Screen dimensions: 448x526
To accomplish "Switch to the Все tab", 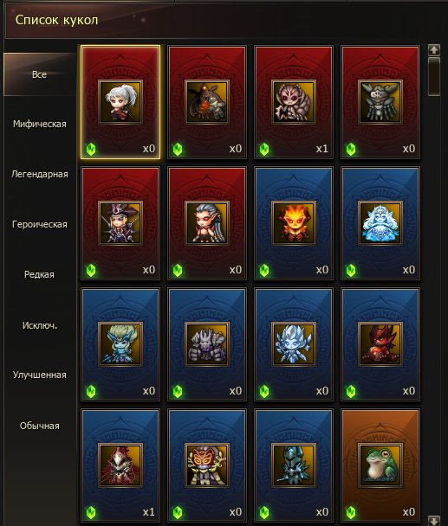I will click(40, 74).
